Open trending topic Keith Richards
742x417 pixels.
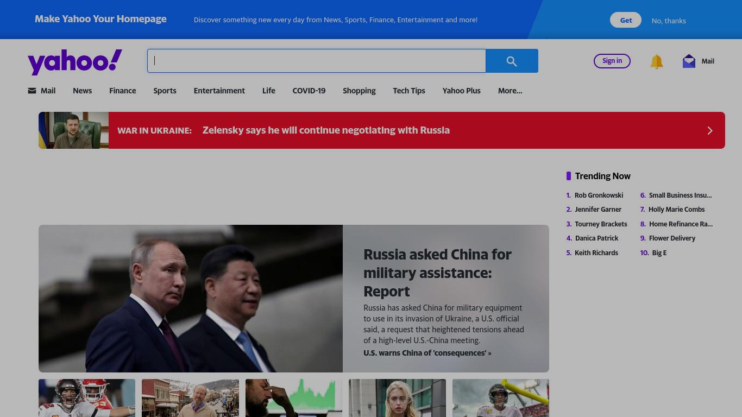(596, 252)
